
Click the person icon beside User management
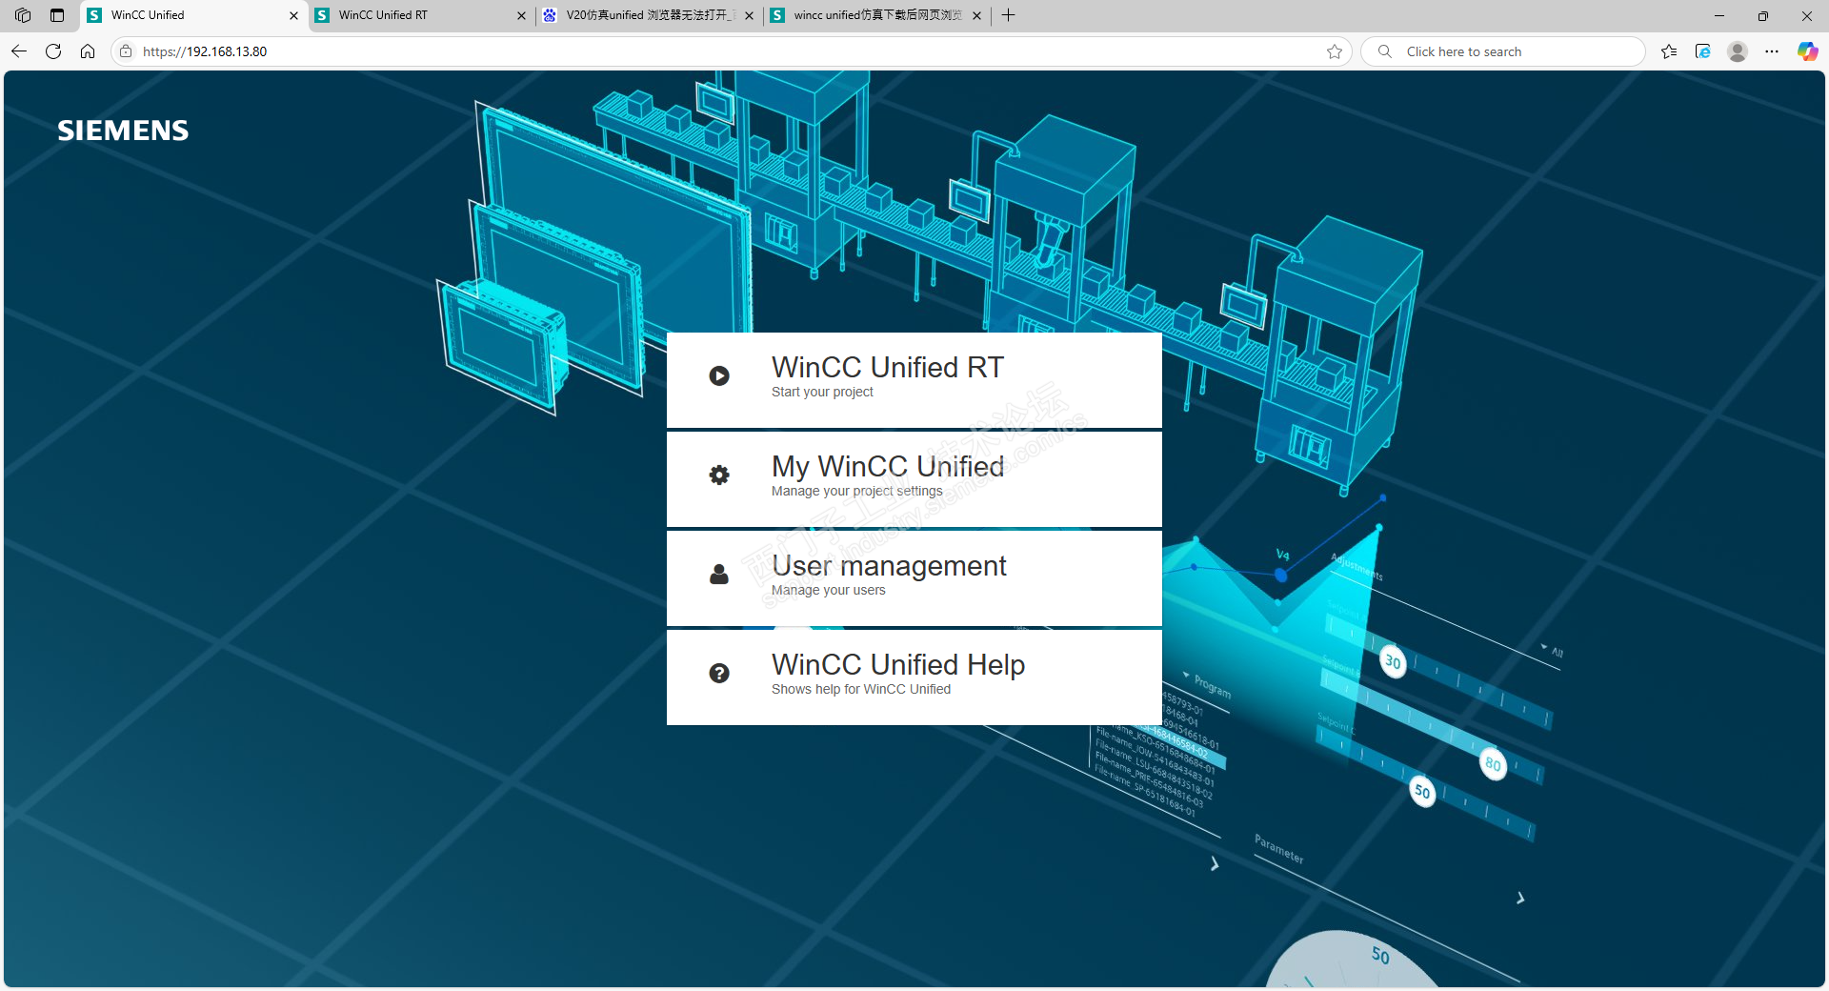(x=719, y=574)
